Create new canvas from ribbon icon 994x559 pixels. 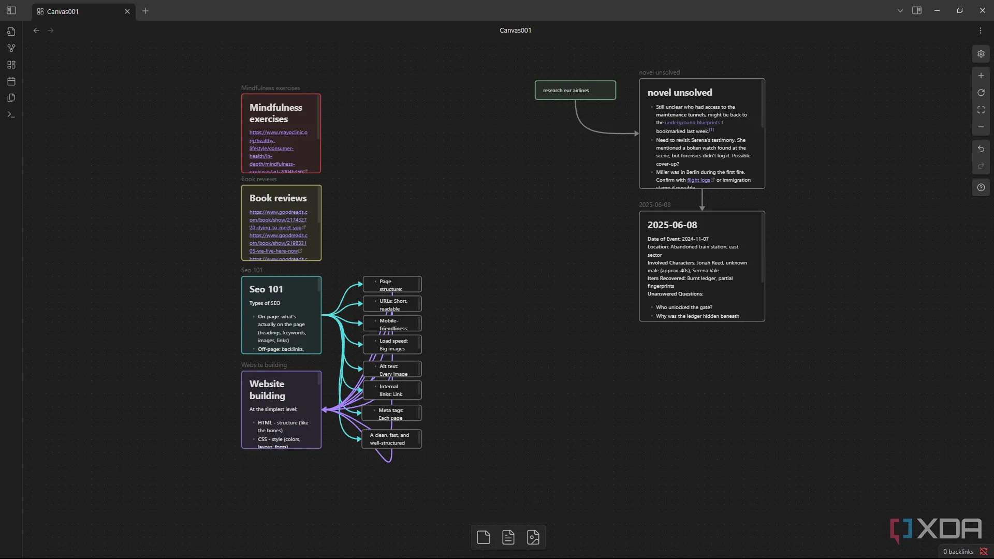point(11,65)
